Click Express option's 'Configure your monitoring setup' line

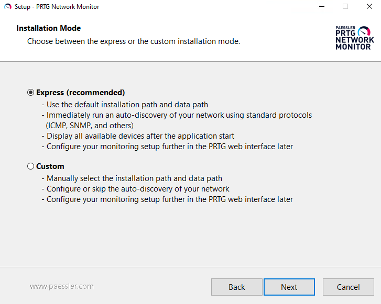click(x=168, y=147)
